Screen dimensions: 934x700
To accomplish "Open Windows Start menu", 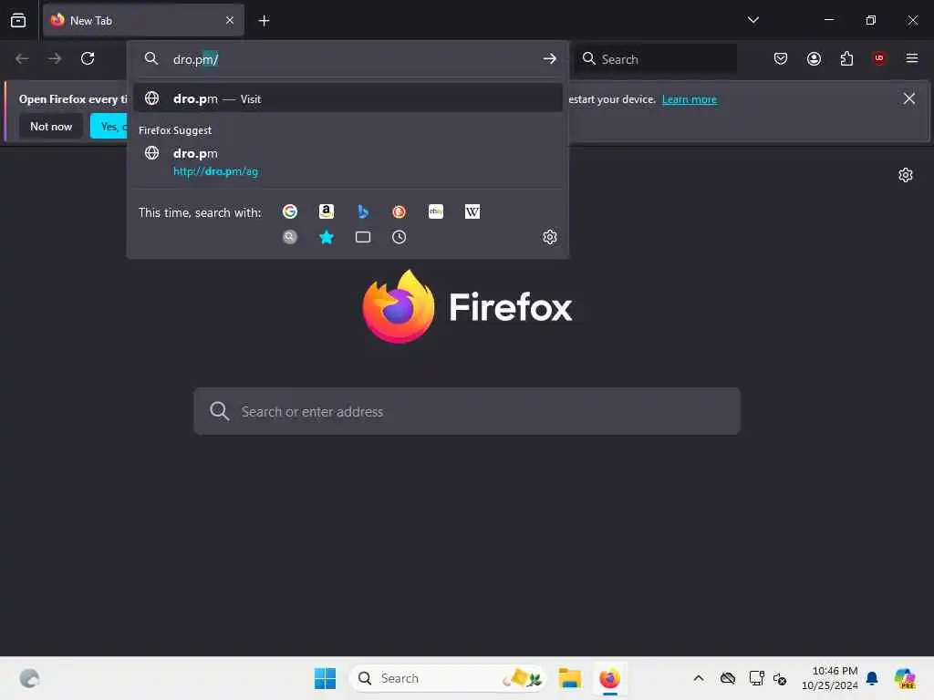I will [x=326, y=678].
